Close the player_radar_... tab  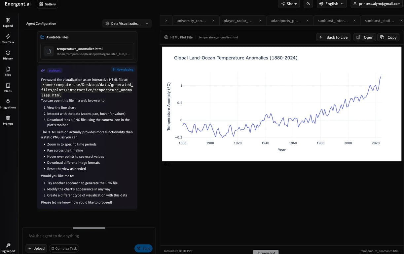(260, 21)
